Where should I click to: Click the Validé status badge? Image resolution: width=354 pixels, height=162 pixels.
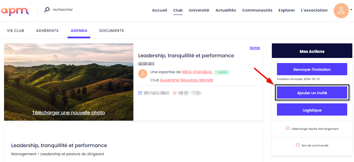tap(222, 72)
